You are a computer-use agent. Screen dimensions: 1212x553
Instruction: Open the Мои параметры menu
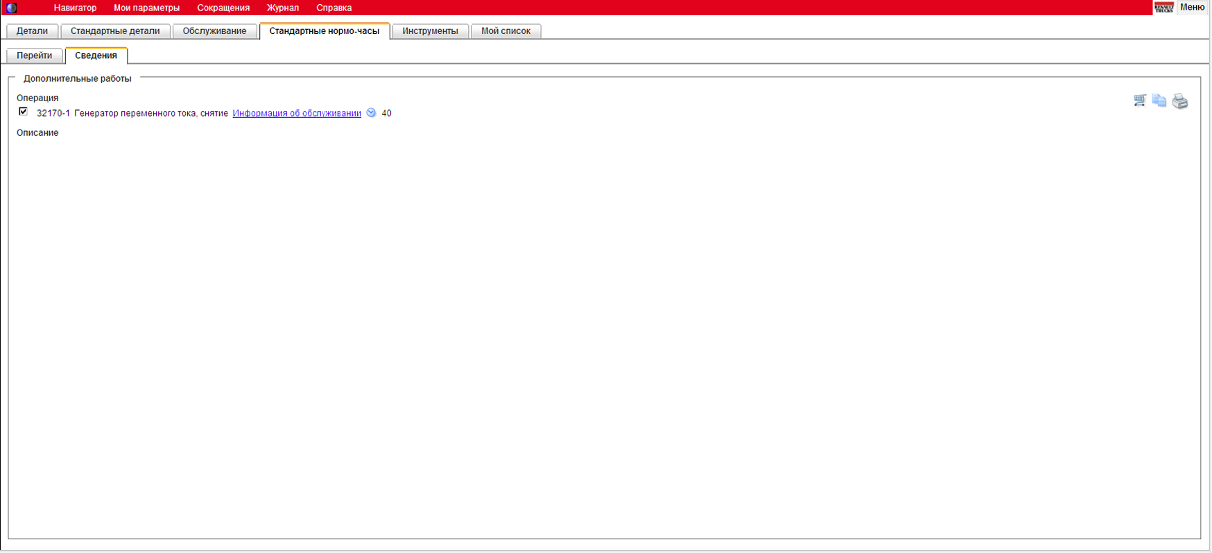(x=146, y=8)
